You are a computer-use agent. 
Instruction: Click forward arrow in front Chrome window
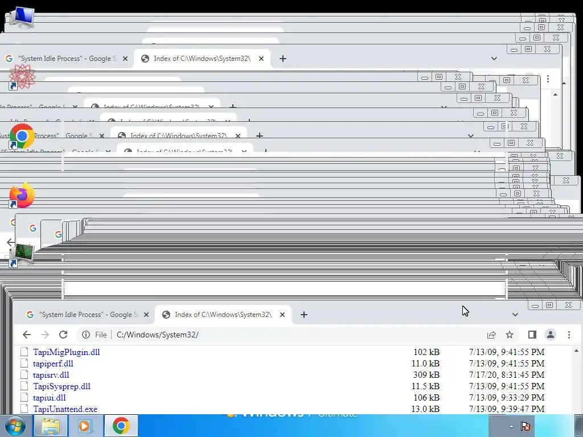[x=45, y=335]
